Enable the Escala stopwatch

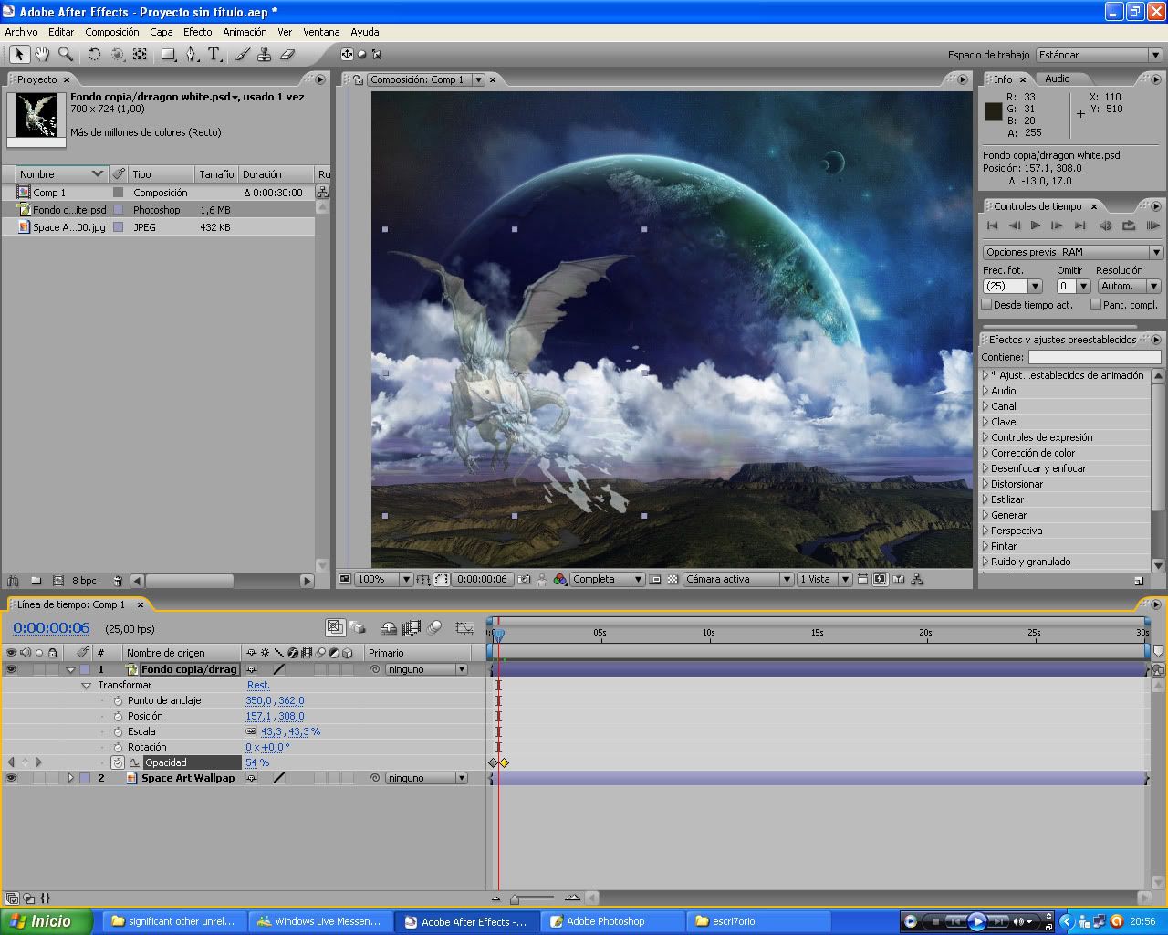(118, 731)
